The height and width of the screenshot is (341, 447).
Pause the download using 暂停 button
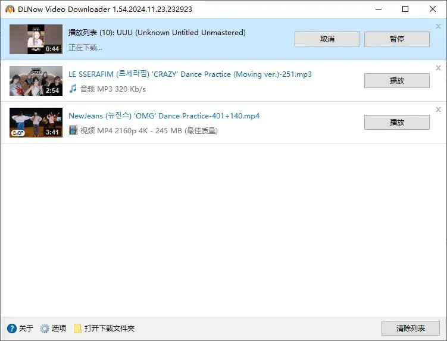pyautogui.click(x=396, y=39)
